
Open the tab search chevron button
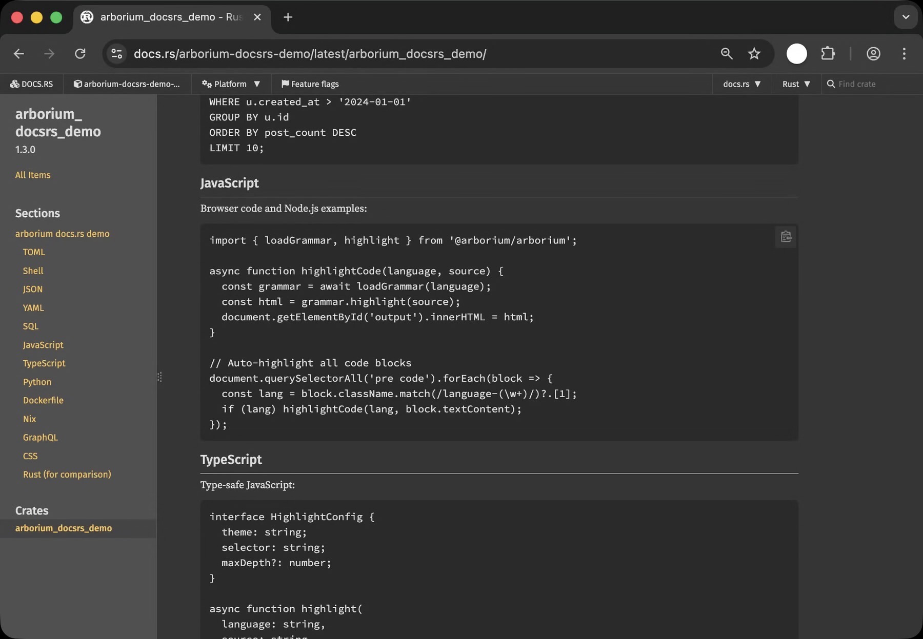906,17
